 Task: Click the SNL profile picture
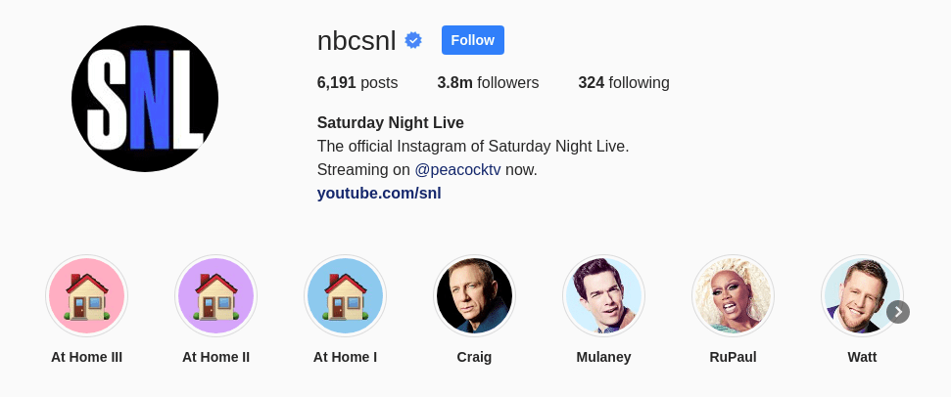click(145, 99)
